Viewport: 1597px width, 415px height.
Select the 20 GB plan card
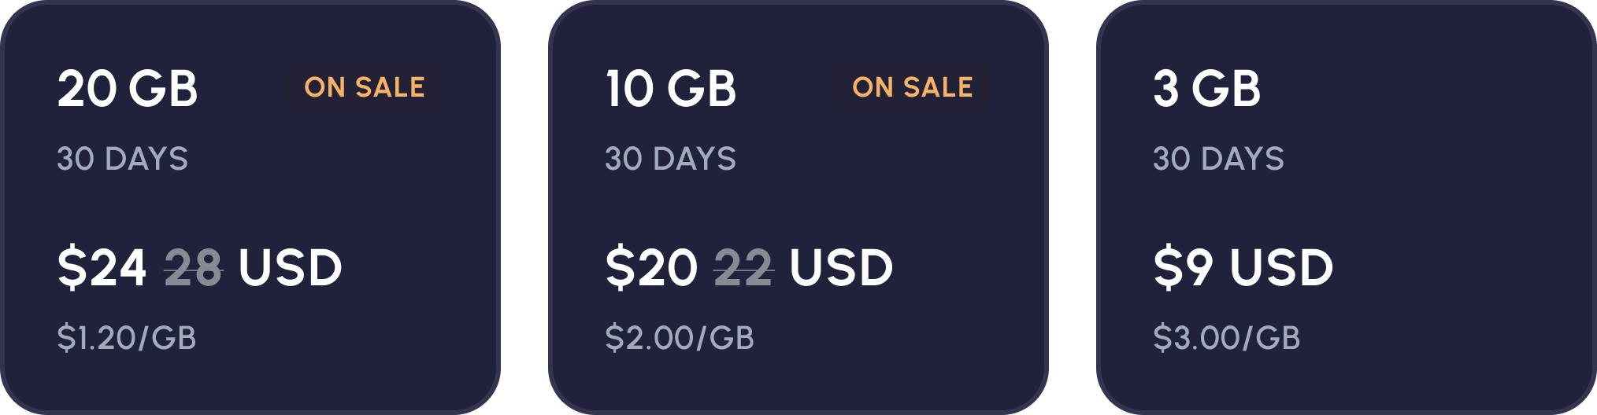(x=250, y=207)
